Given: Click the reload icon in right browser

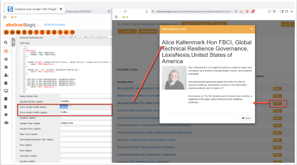Looking at the screenshot, I should tap(125, 11).
